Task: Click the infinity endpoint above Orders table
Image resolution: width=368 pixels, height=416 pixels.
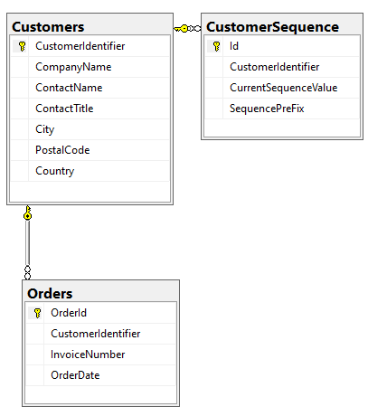Action: point(27,272)
